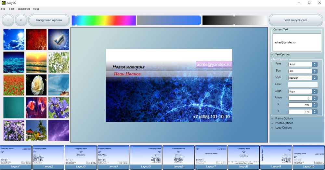Viewport: 325px width, 170px height.
Task: Apply the Layout5 template
Action: coord(146,157)
